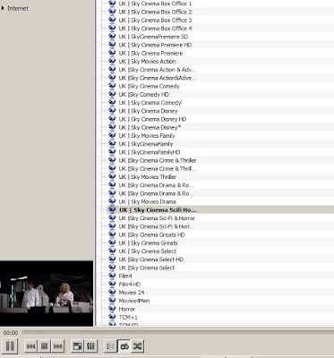Toggle the loop repeat mode button

(124, 346)
